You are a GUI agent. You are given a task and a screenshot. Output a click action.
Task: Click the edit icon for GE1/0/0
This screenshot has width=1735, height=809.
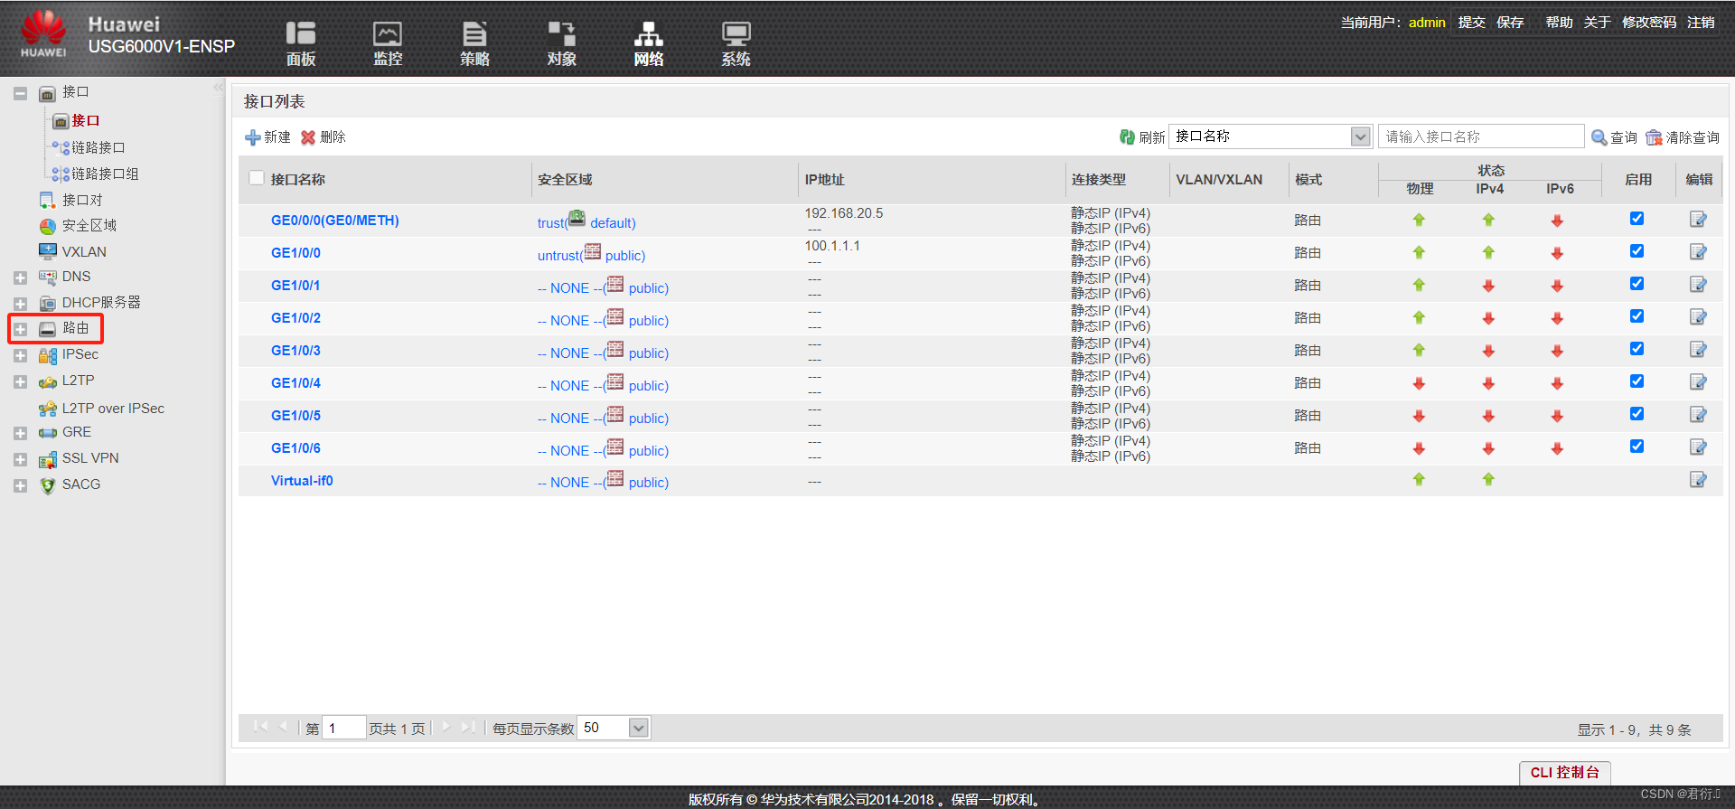pyautogui.click(x=1698, y=252)
